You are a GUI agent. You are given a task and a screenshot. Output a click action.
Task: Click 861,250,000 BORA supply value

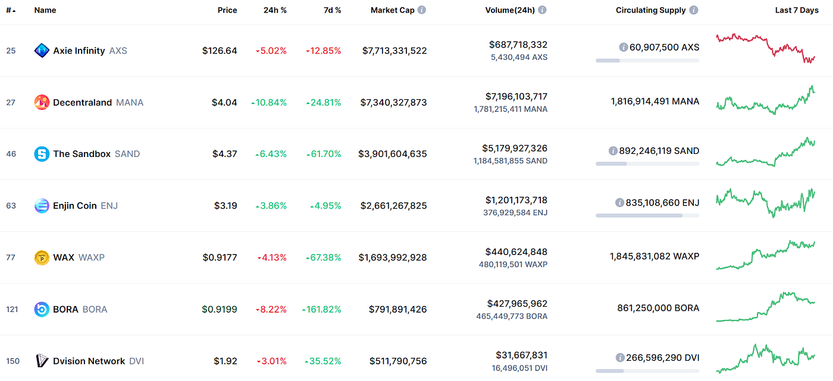coord(658,308)
